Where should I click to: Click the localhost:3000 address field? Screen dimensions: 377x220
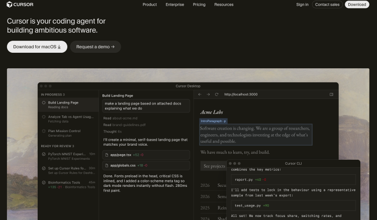pos(241,94)
